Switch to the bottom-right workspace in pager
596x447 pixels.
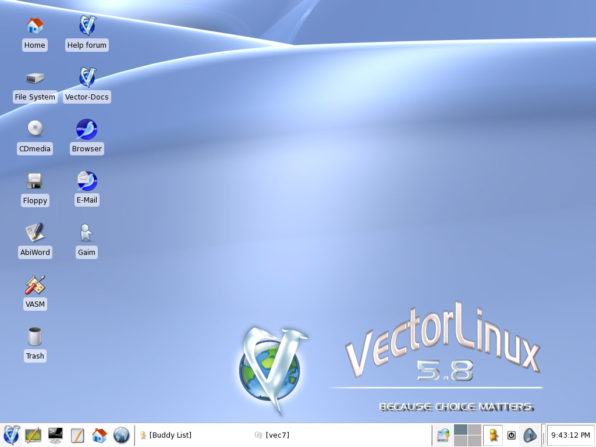(x=474, y=441)
